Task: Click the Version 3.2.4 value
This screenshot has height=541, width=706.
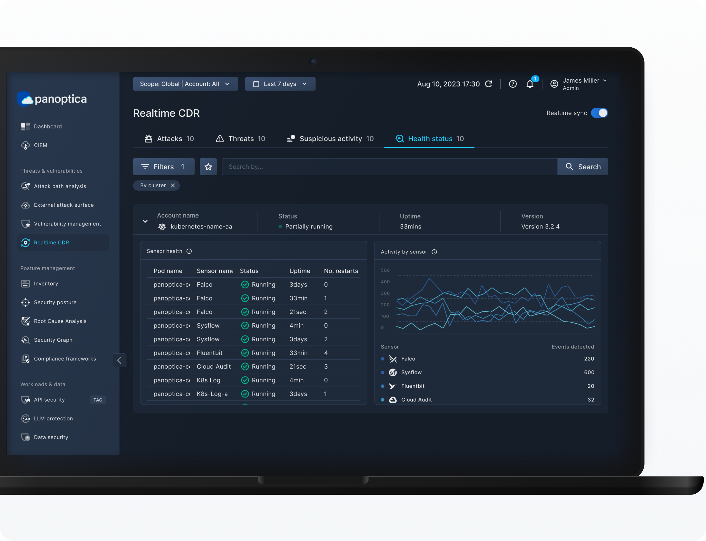Action: coord(540,227)
